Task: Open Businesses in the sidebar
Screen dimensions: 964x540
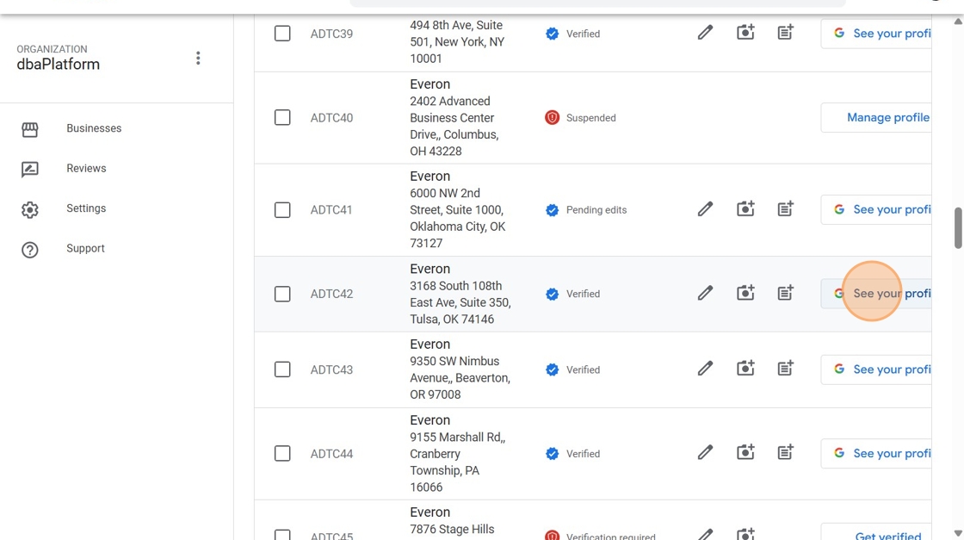Action: [x=94, y=128]
